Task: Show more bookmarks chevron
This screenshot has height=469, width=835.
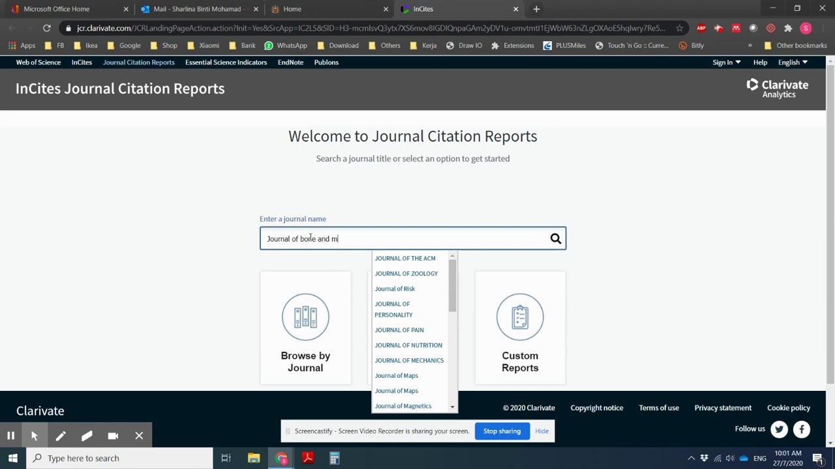Action: [x=750, y=46]
